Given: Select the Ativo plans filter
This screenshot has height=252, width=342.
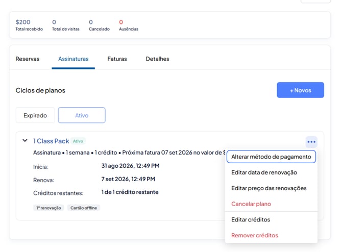Looking at the screenshot, I should click(82, 115).
